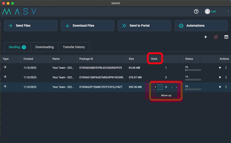Click the 376.97 MB size cell

135,77
